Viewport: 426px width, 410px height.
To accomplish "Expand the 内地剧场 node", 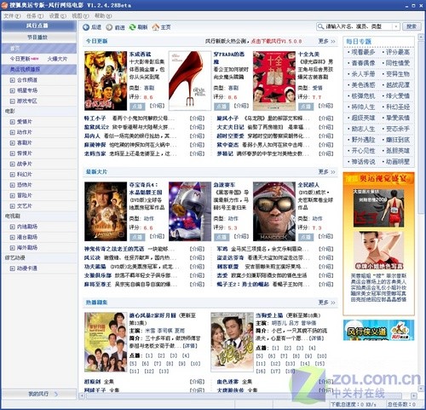I will [12, 227].
